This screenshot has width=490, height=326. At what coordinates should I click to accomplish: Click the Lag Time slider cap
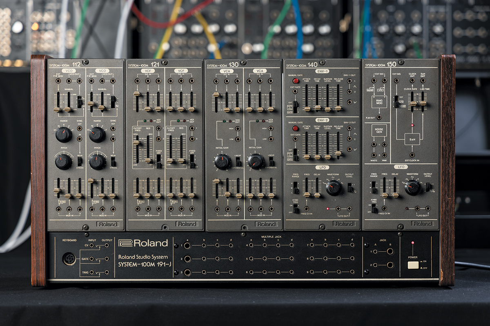tap(423, 103)
